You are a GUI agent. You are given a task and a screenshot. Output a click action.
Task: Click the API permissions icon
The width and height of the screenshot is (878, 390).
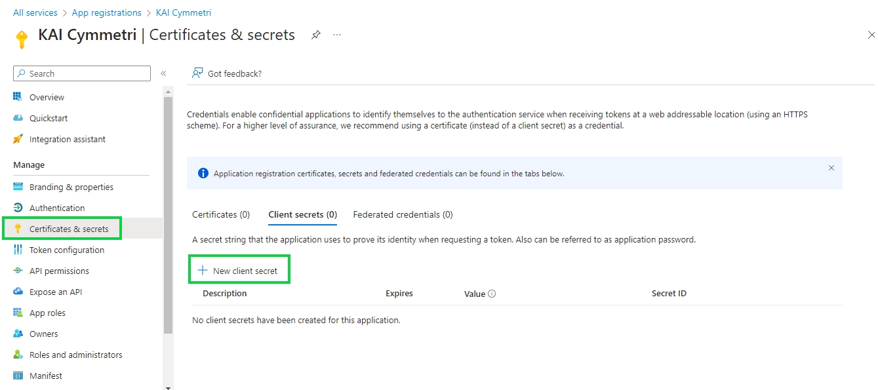click(x=18, y=271)
